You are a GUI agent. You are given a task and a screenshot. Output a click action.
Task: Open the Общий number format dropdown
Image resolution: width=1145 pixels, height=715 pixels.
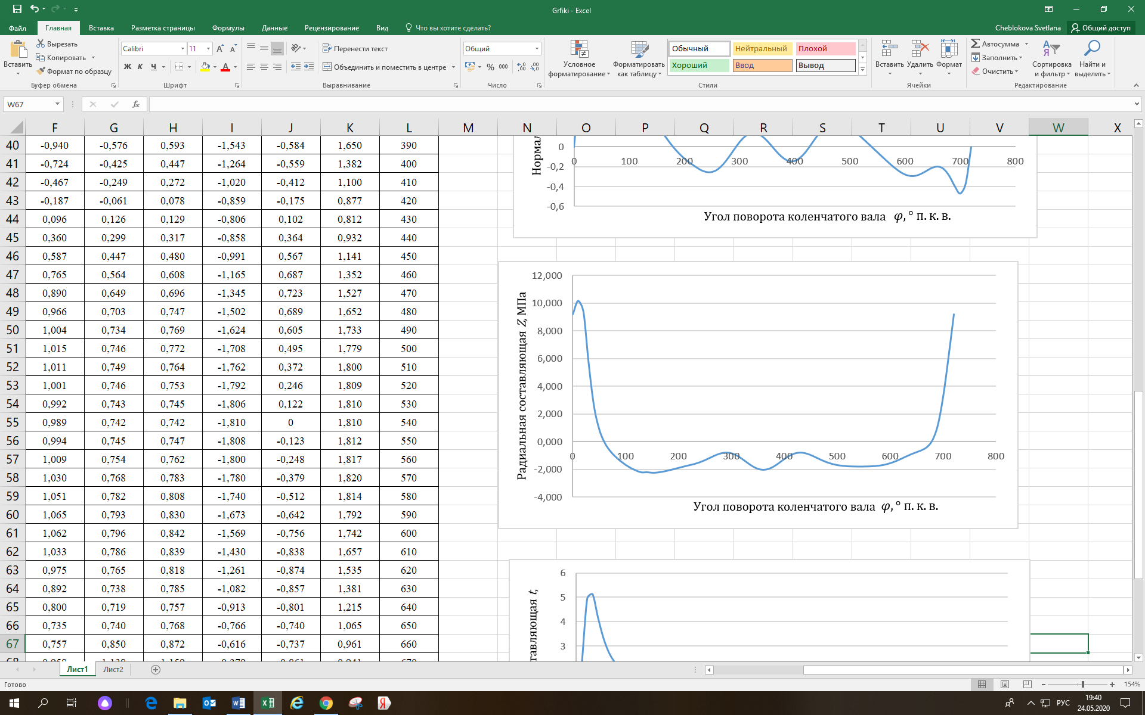(x=537, y=48)
